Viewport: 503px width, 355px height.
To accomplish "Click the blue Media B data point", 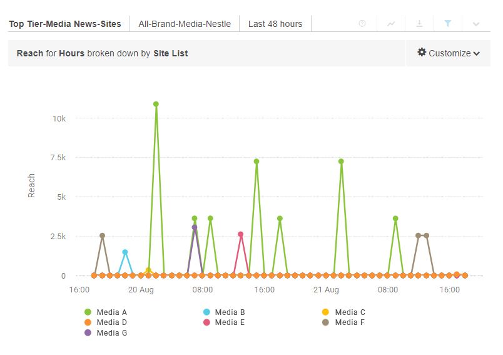I will tap(125, 252).
